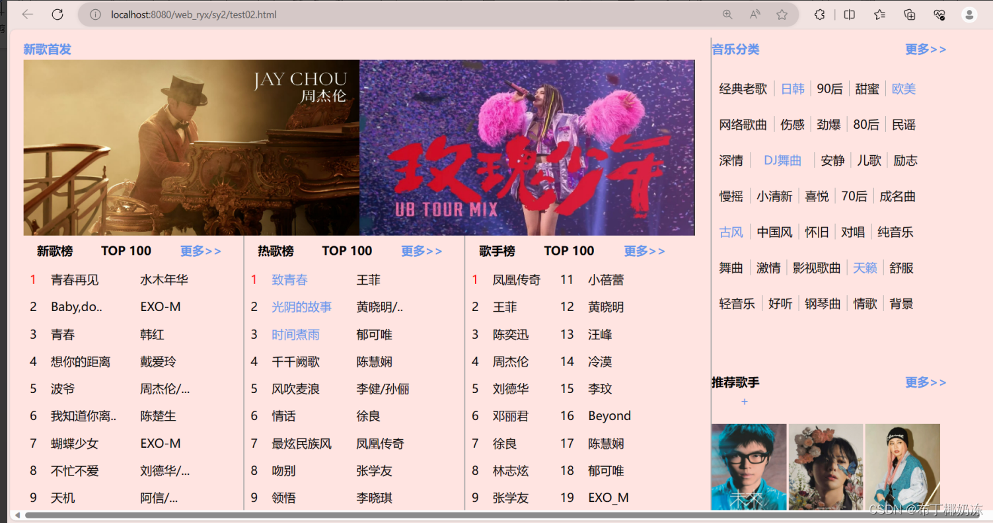Select the 小清新 category

tap(774, 197)
